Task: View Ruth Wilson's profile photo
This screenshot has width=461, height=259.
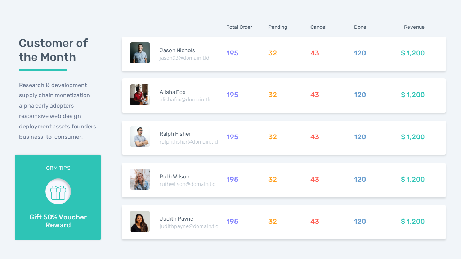Action: click(x=140, y=179)
